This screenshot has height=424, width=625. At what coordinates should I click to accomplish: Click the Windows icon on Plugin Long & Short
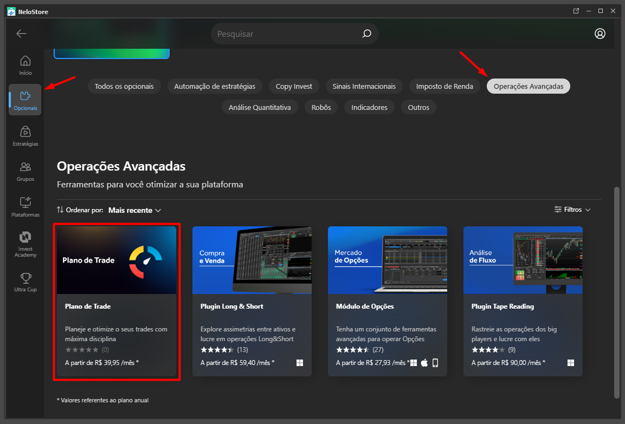[x=300, y=363]
